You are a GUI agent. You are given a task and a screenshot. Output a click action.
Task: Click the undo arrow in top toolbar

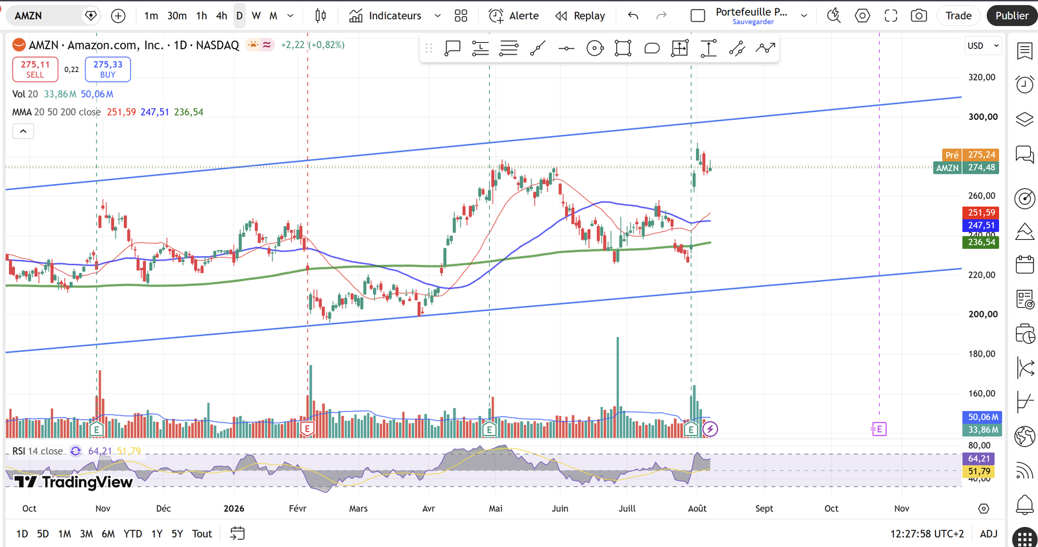click(633, 16)
